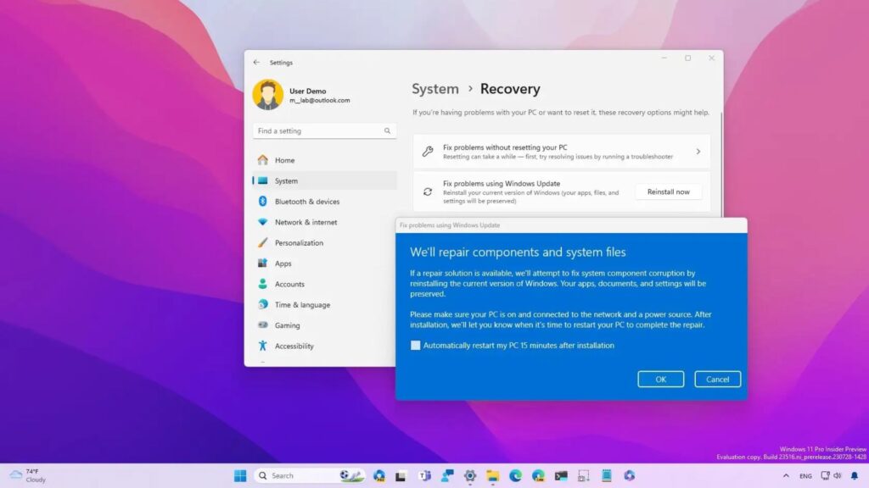Click the back arrow in Settings
Viewport: 869px width, 488px height.
256,63
